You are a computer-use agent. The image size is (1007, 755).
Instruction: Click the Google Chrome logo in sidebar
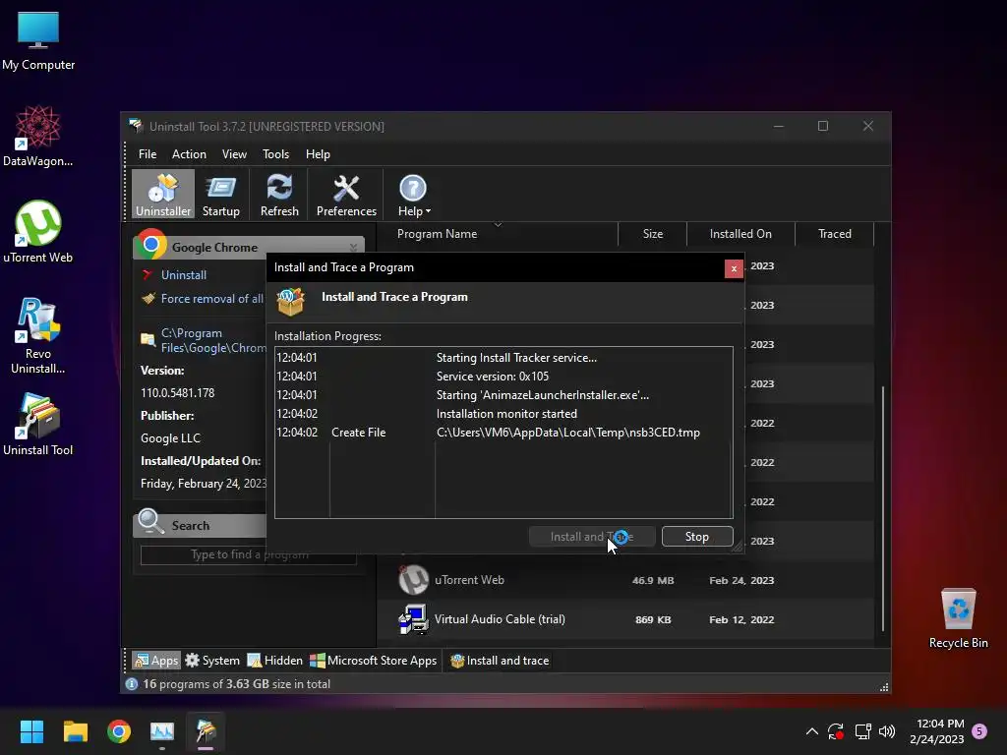151,245
